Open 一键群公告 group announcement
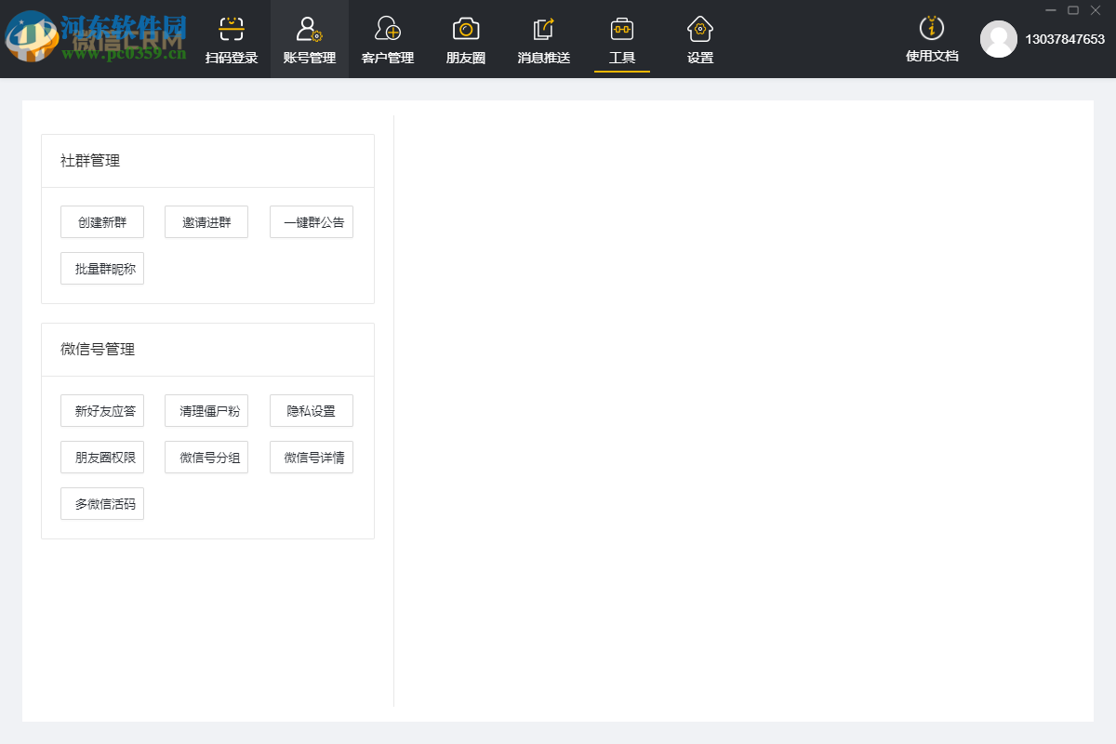This screenshot has width=1116, height=744. 311,221
